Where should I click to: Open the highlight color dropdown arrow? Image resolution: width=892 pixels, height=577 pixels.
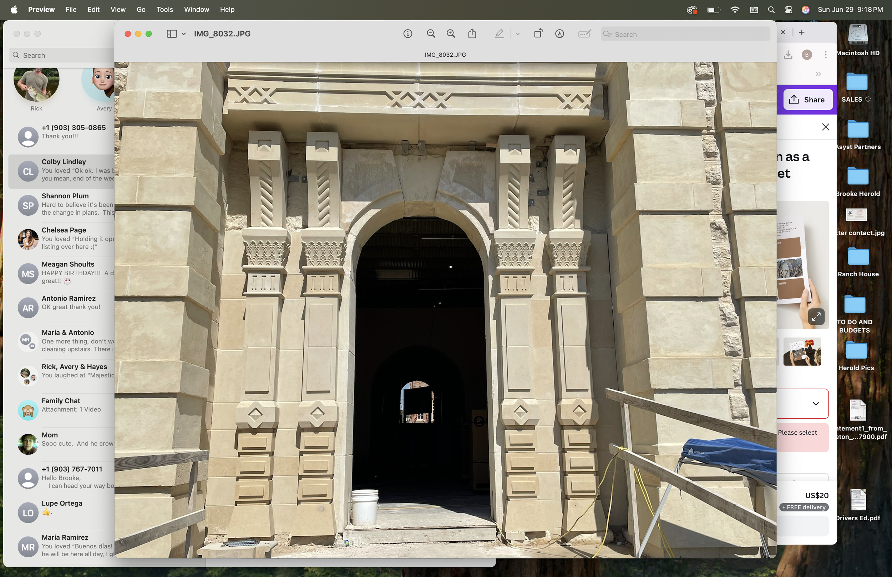point(518,34)
